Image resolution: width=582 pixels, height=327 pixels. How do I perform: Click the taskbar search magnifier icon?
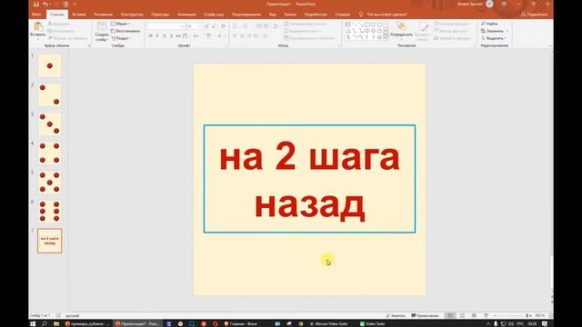click(x=45, y=323)
